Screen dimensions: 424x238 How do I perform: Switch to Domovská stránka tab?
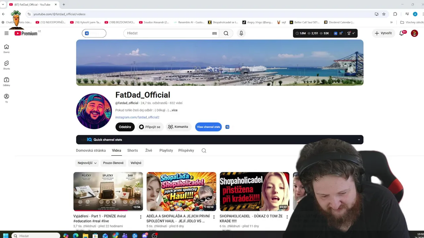(x=91, y=150)
